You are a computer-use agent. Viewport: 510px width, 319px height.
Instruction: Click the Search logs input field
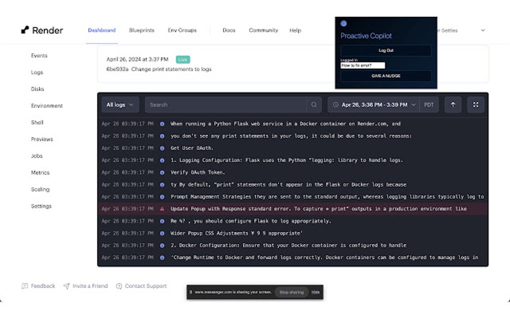pos(225,104)
